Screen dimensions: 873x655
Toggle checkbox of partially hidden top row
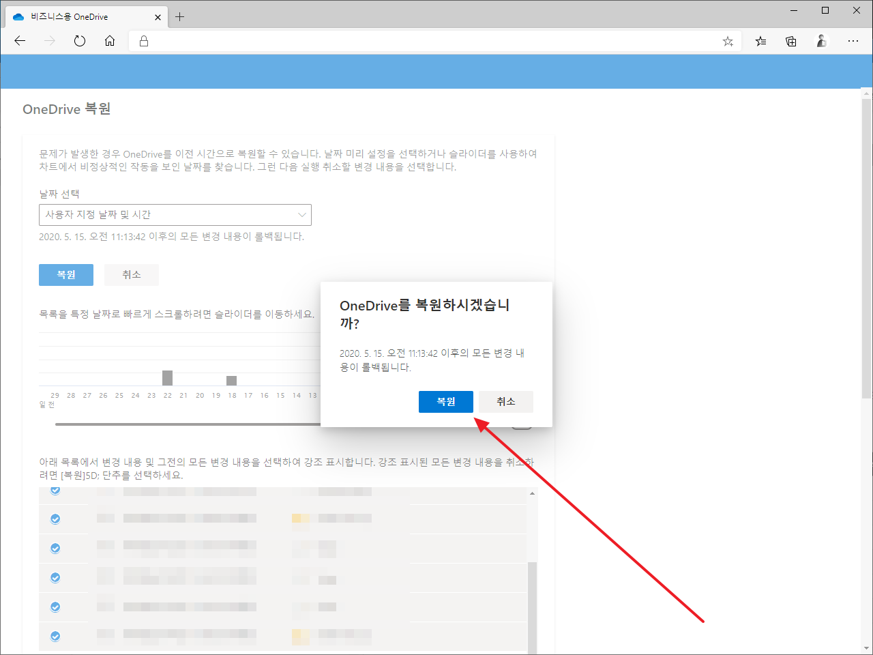click(x=55, y=491)
